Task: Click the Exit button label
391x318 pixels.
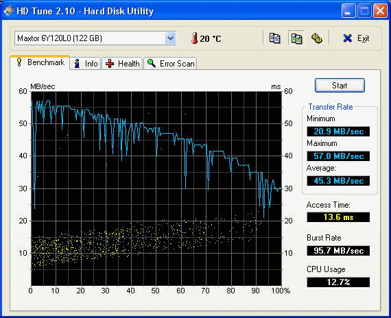Action: 363,38
